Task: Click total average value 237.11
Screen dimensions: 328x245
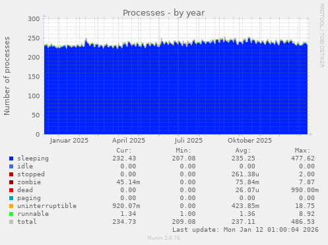Action: pos(244,222)
